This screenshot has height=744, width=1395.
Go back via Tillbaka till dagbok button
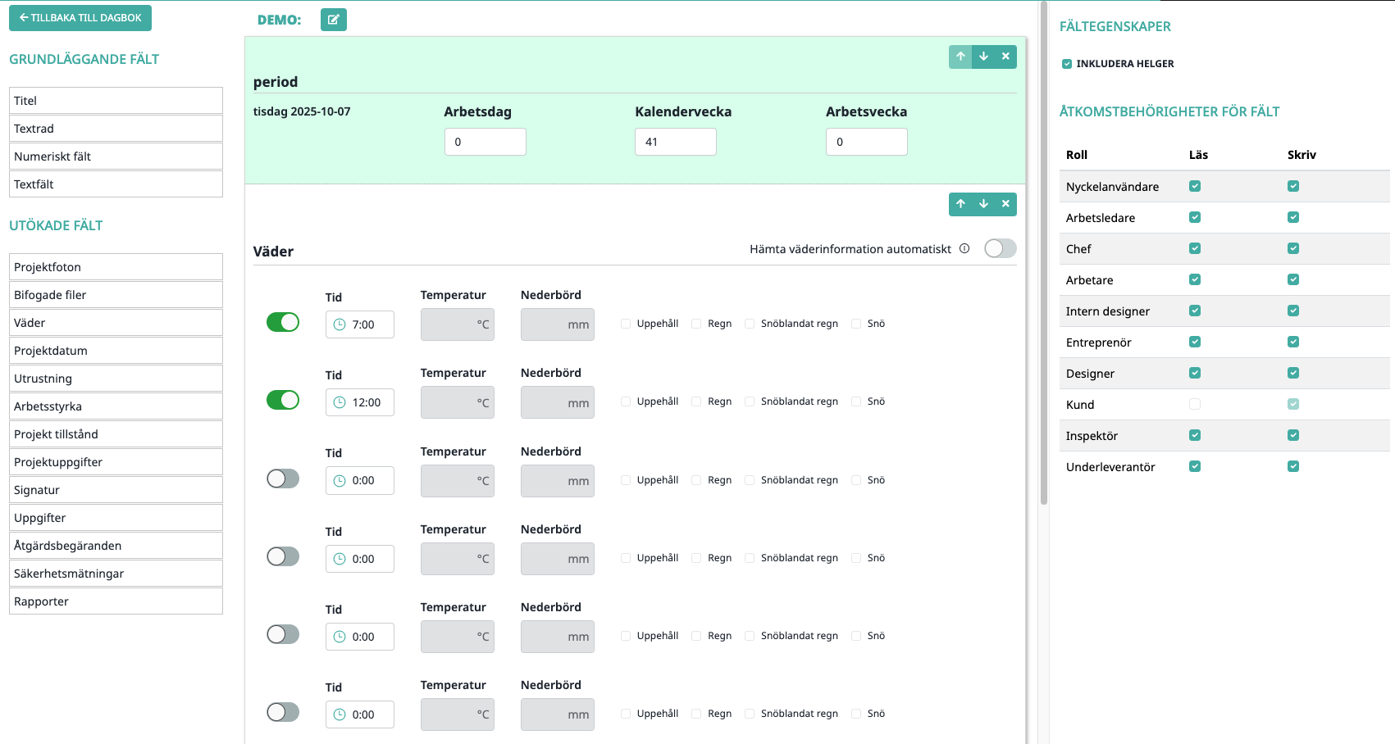click(x=80, y=18)
